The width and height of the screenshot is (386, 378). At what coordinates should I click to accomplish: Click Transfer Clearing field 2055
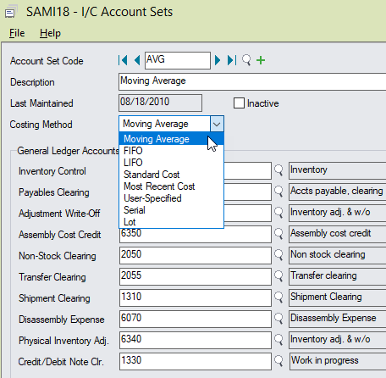pos(196,276)
